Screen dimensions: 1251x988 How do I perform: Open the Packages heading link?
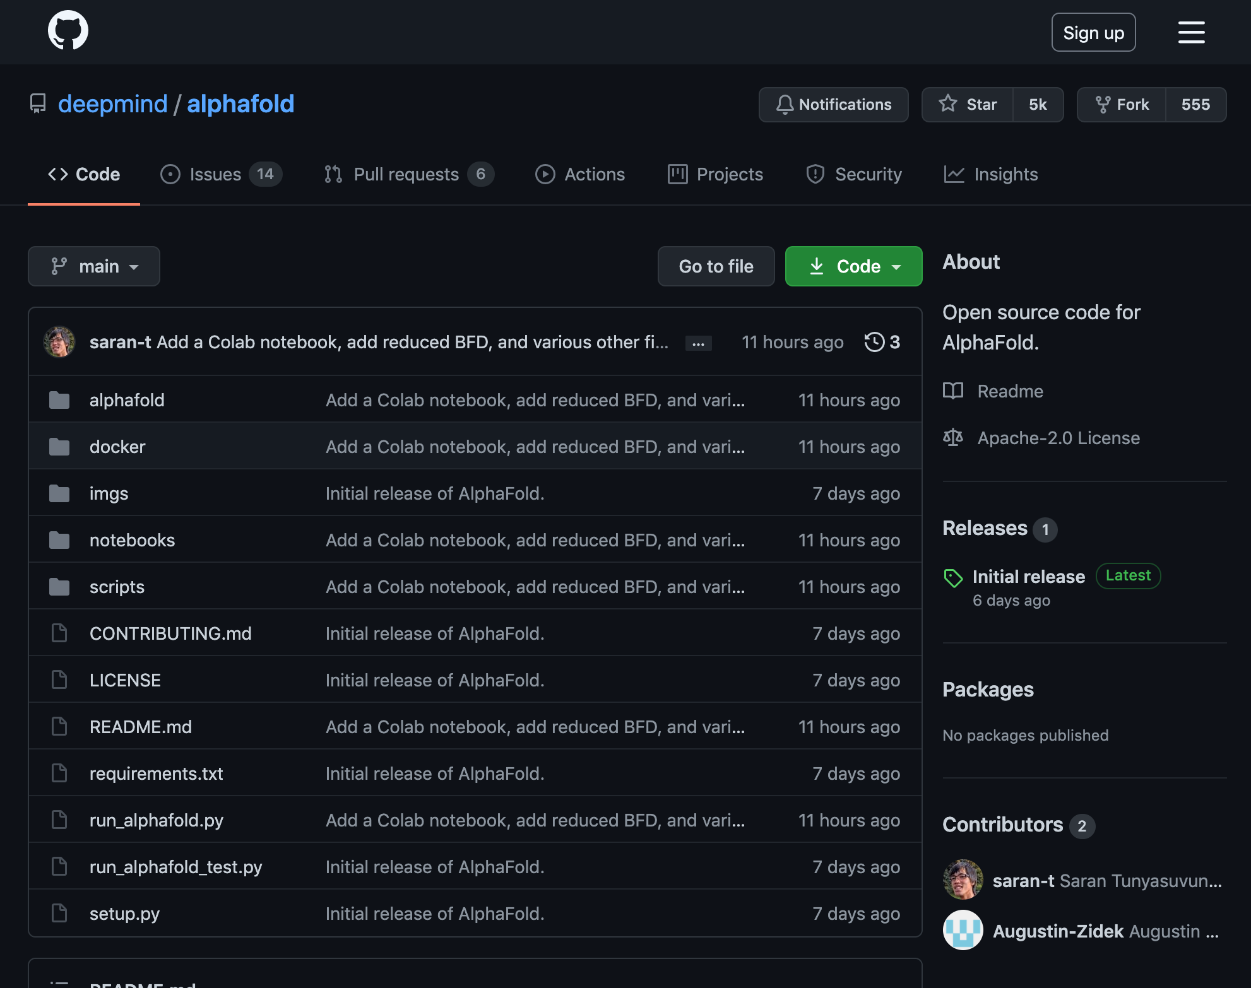tap(988, 690)
